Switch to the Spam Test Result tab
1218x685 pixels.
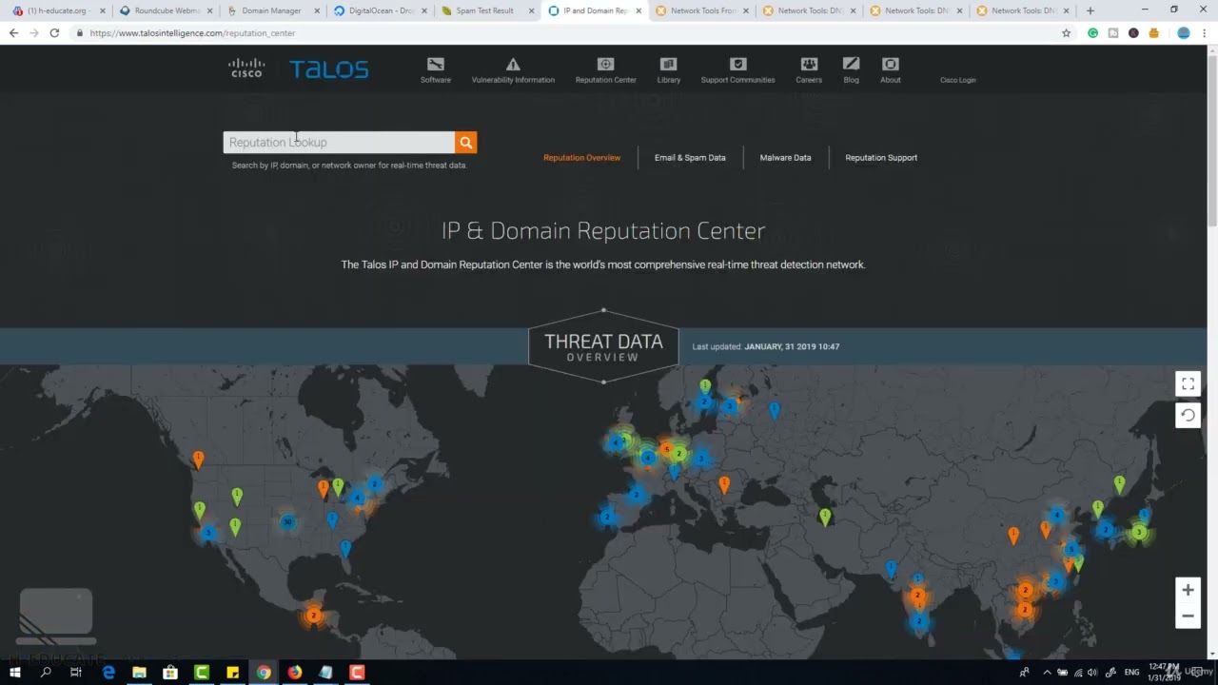[487, 10]
